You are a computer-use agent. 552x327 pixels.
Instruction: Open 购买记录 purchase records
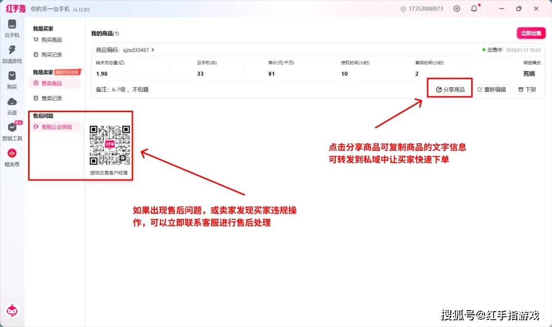tap(52, 55)
